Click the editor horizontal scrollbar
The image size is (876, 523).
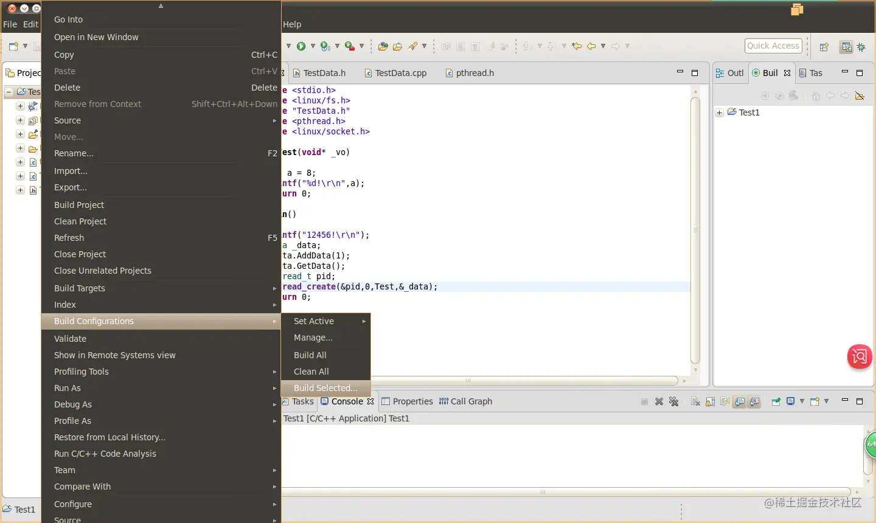tap(481, 381)
